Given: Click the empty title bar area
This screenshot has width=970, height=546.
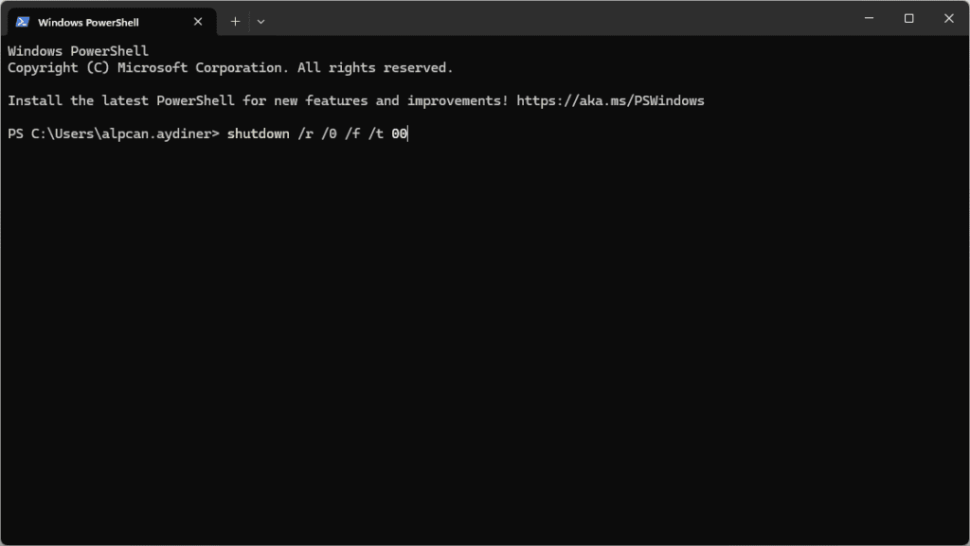Looking at the screenshot, I should (x=568, y=19).
